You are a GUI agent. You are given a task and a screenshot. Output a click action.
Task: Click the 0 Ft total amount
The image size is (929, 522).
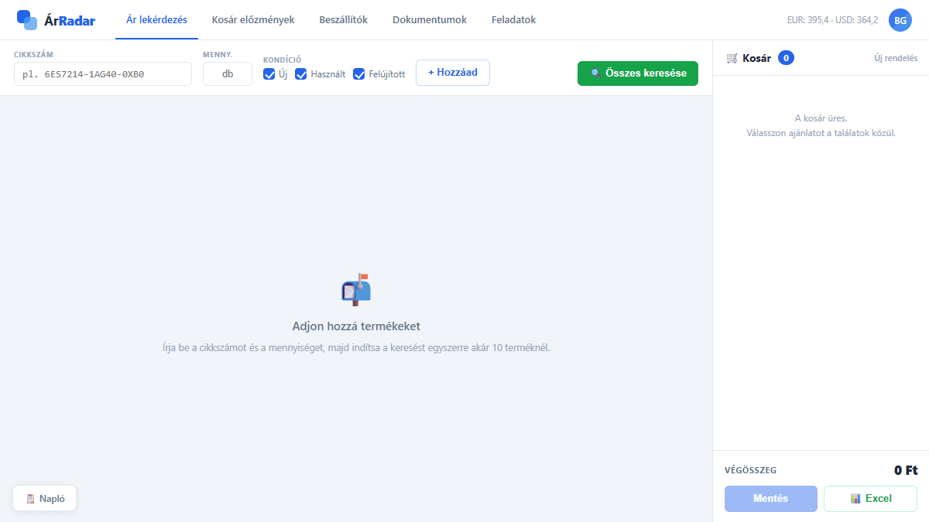906,470
